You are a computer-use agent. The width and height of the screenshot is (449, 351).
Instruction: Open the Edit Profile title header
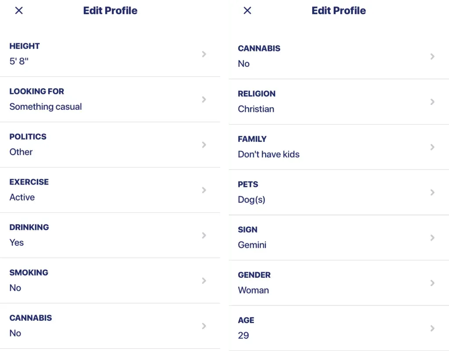(110, 11)
